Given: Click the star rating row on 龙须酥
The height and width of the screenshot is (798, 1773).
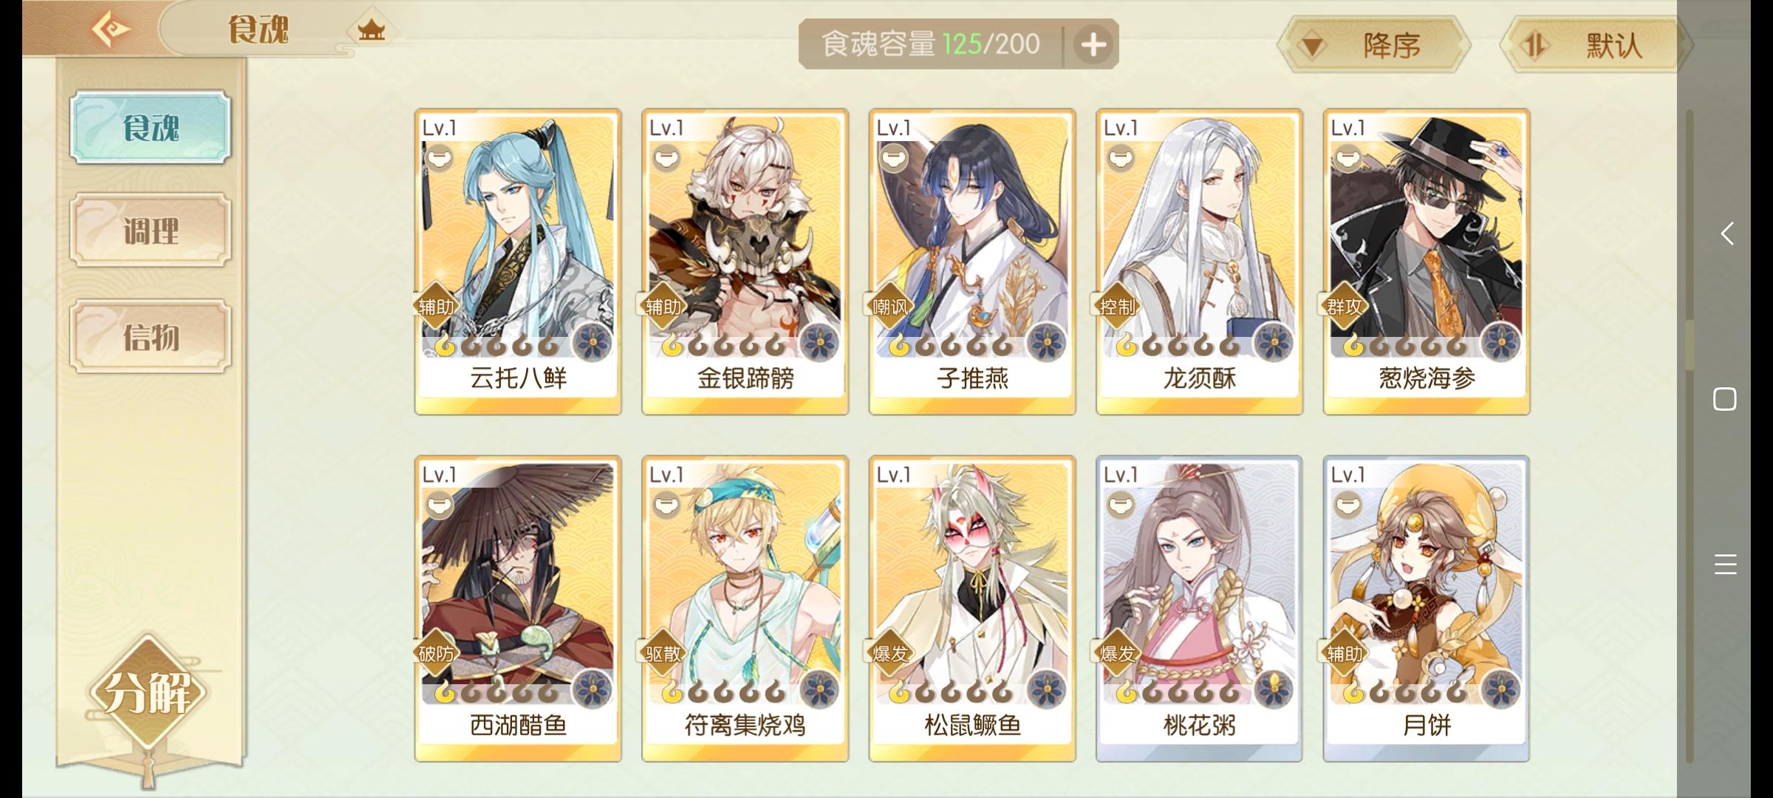Looking at the screenshot, I should click(x=1177, y=344).
